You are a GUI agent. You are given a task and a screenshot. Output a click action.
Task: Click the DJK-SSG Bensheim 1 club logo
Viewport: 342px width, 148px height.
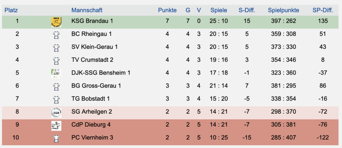(x=56, y=73)
